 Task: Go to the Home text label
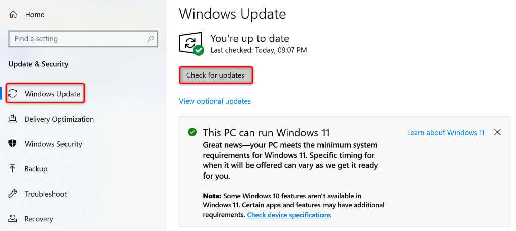pos(35,15)
